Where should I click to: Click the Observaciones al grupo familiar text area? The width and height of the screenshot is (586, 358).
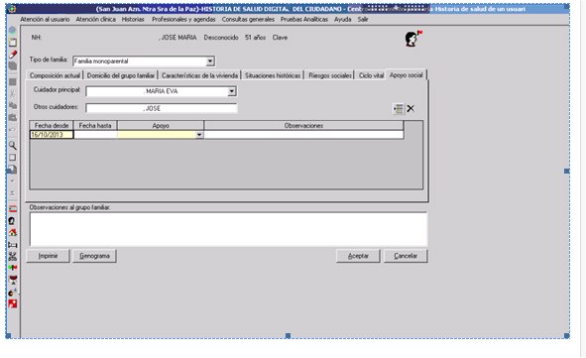point(228,229)
